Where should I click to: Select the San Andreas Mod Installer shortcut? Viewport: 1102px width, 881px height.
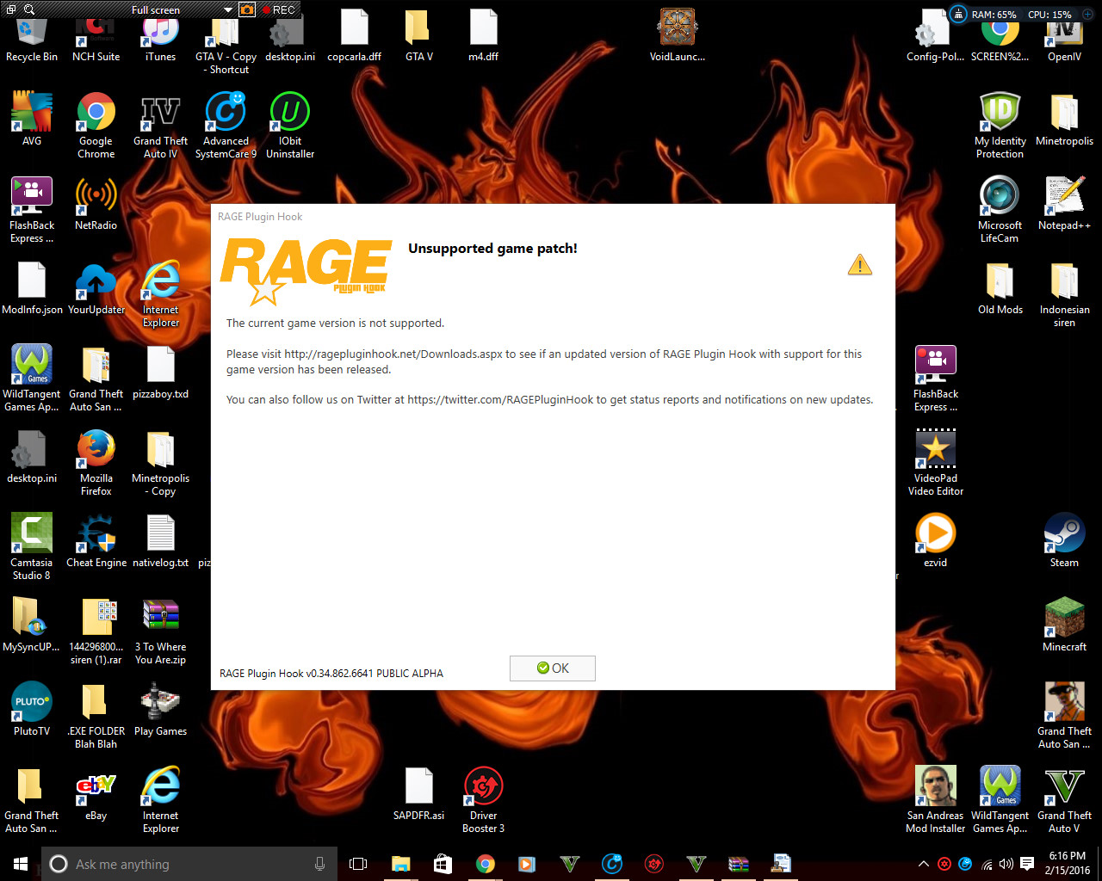click(935, 801)
